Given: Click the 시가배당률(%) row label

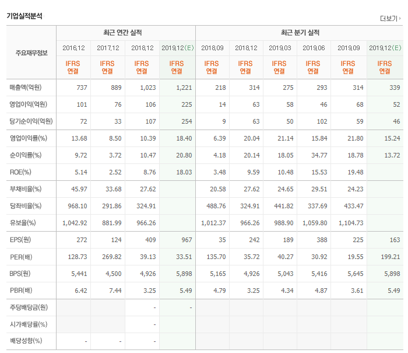Looking at the screenshot, I should click(x=29, y=324).
